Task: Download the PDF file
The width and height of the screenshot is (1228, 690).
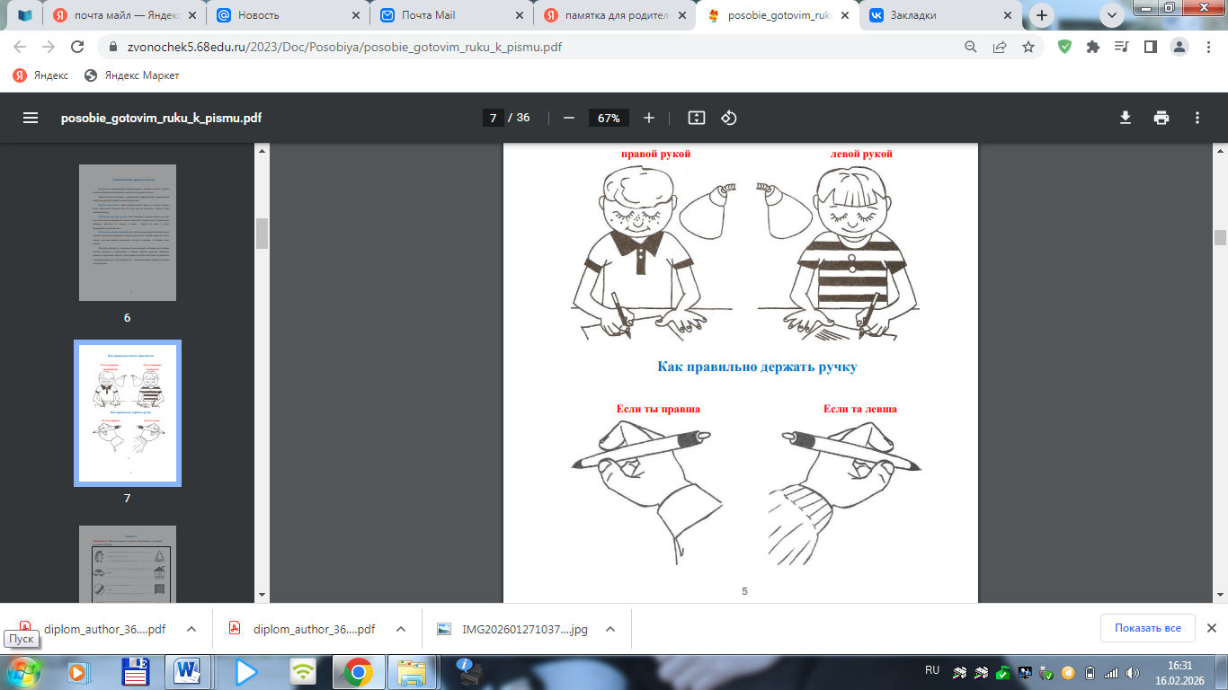Action: click(1125, 118)
